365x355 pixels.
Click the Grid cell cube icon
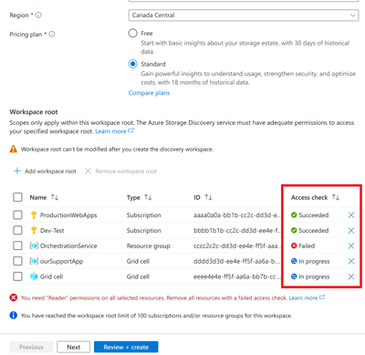tap(34, 277)
